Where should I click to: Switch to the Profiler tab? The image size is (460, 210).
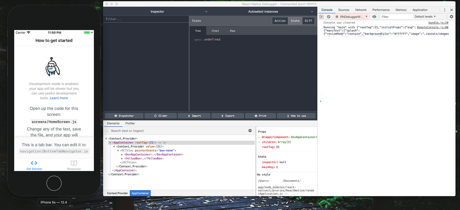click(x=130, y=123)
